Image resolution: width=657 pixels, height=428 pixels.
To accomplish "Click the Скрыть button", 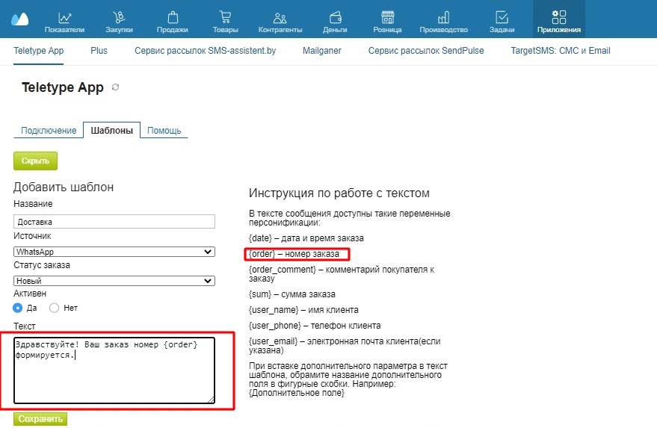I will [35, 161].
